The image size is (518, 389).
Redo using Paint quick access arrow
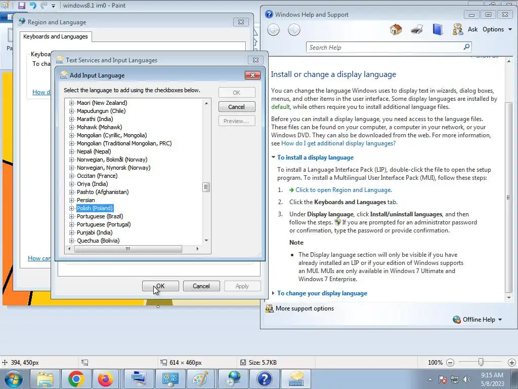[44, 5]
